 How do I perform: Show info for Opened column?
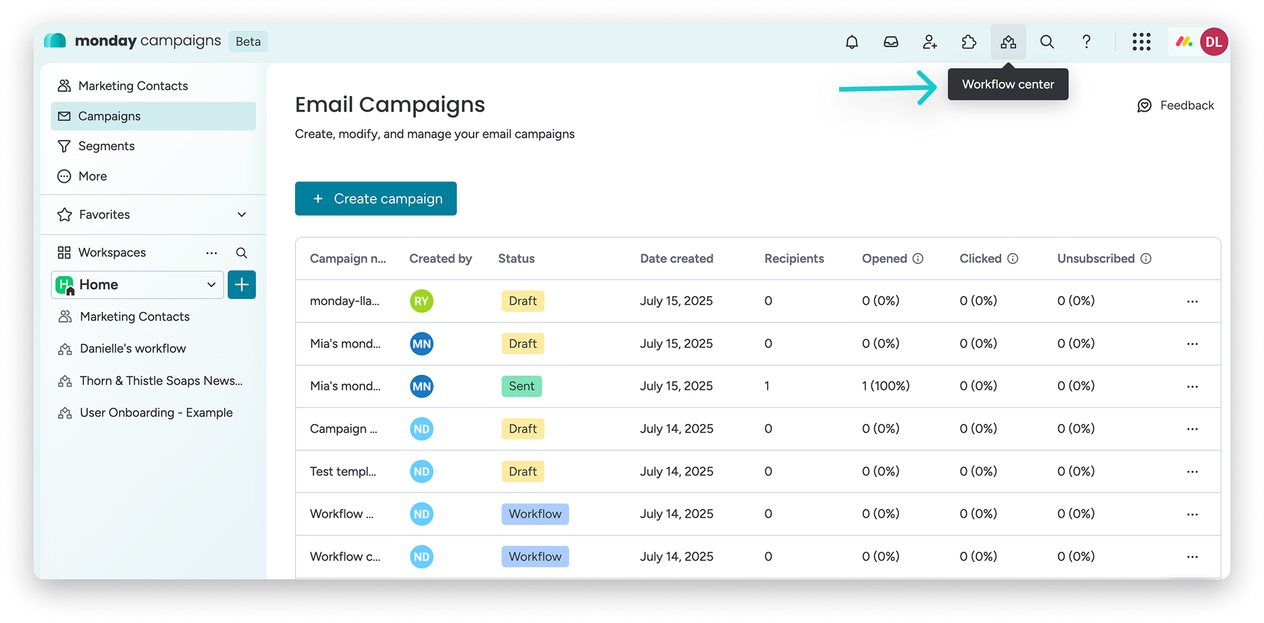918,259
